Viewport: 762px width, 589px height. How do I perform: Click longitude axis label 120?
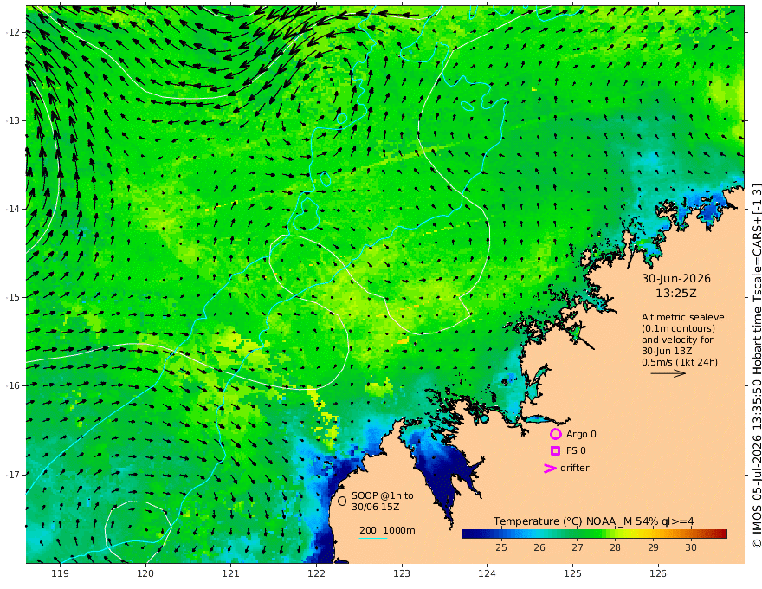[145, 573]
